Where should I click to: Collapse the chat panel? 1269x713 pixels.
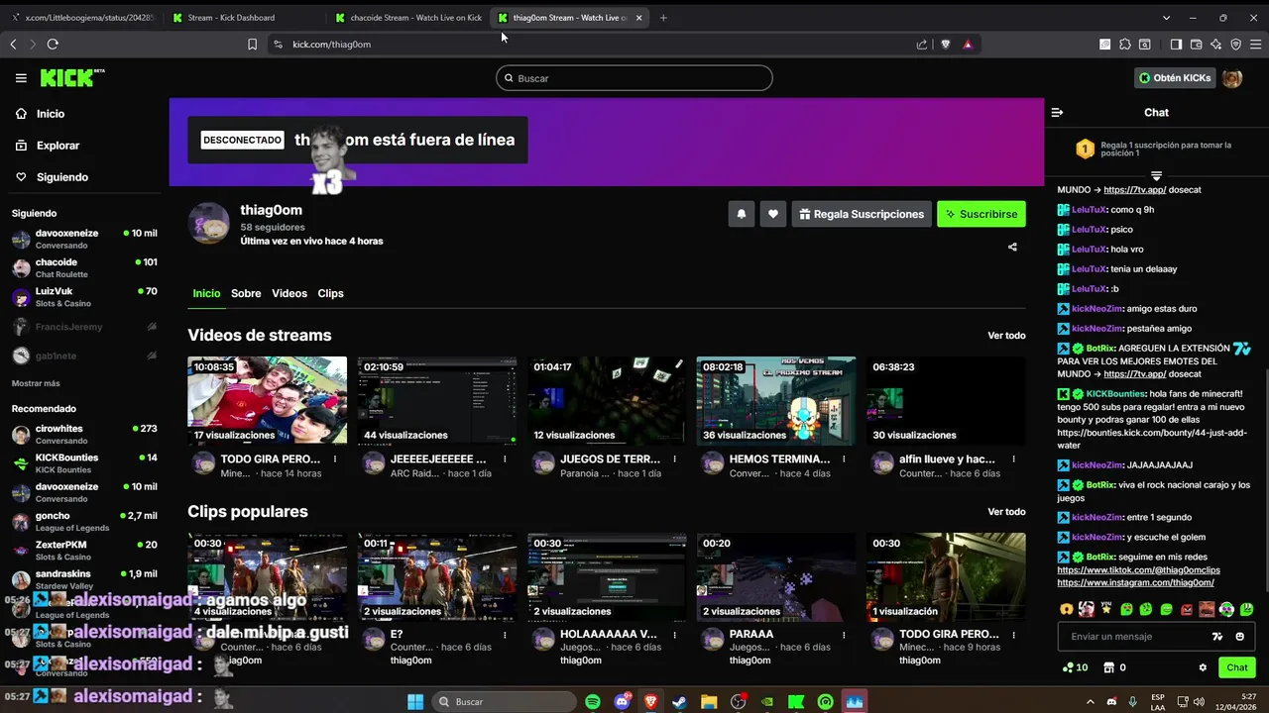1057,113
